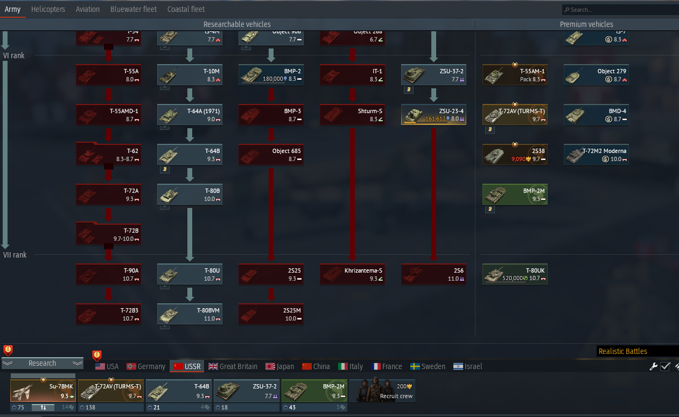Click the Su-7BMK crew swap arrows button
Image resolution: width=679 pixels, height=417 pixels.
[43, 408]
